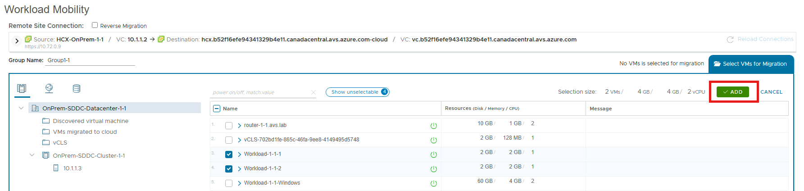The width and height of the screenshot is (804, 191).
Task: Click the power icon for Workload-1-1-Windows
Action: point(434,183)
